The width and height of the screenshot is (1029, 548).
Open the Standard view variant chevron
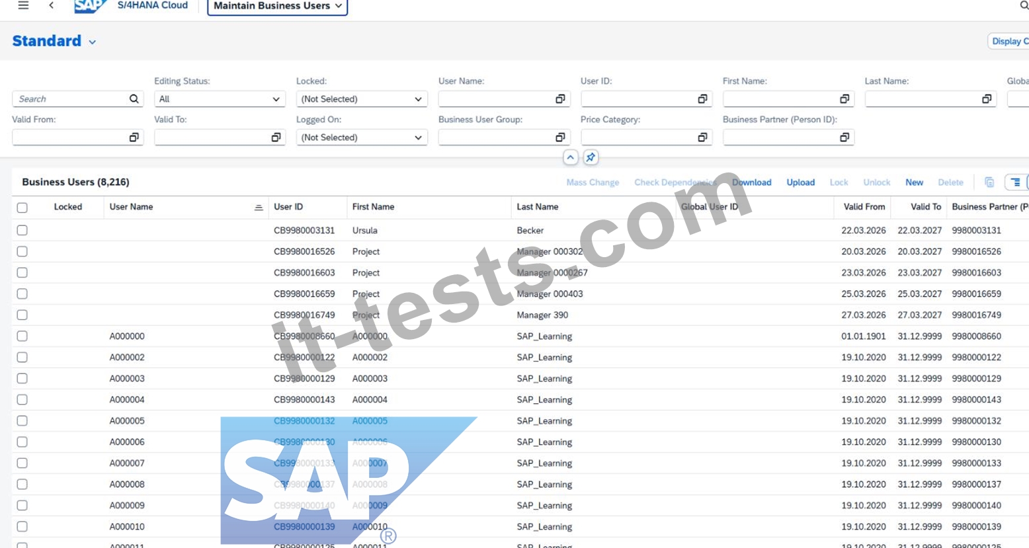tap(93, 42)
